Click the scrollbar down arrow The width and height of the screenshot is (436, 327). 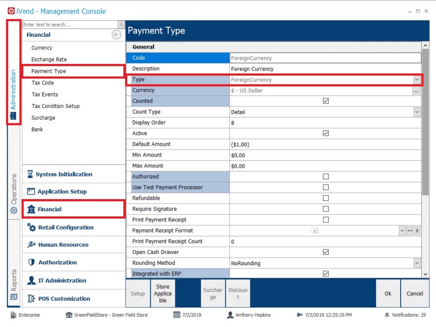click(x=426, y=274)
